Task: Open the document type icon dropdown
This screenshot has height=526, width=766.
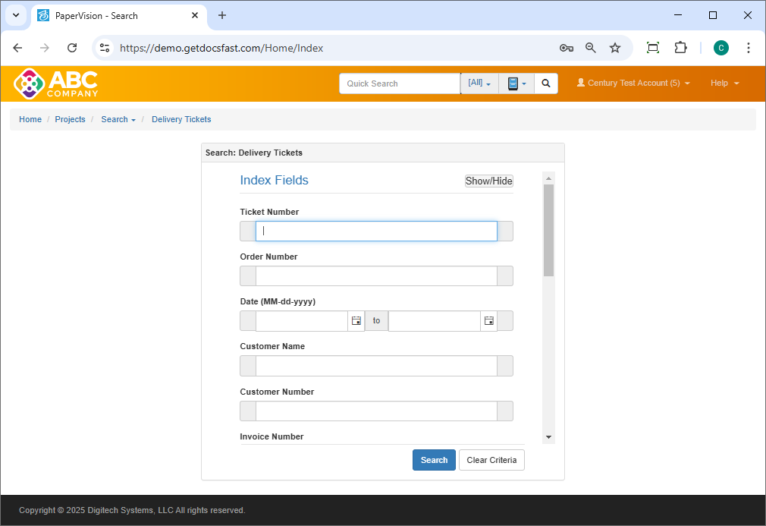Action: click(x=516, y=83)
